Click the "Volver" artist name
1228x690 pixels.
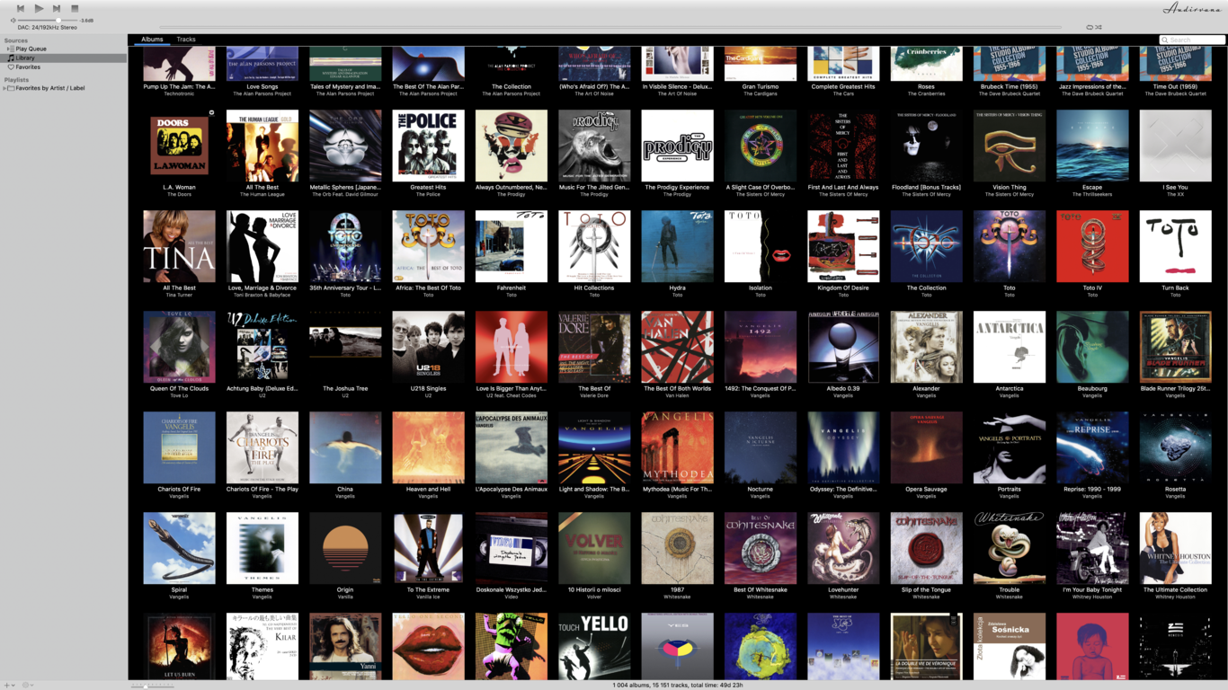(594, 597)
